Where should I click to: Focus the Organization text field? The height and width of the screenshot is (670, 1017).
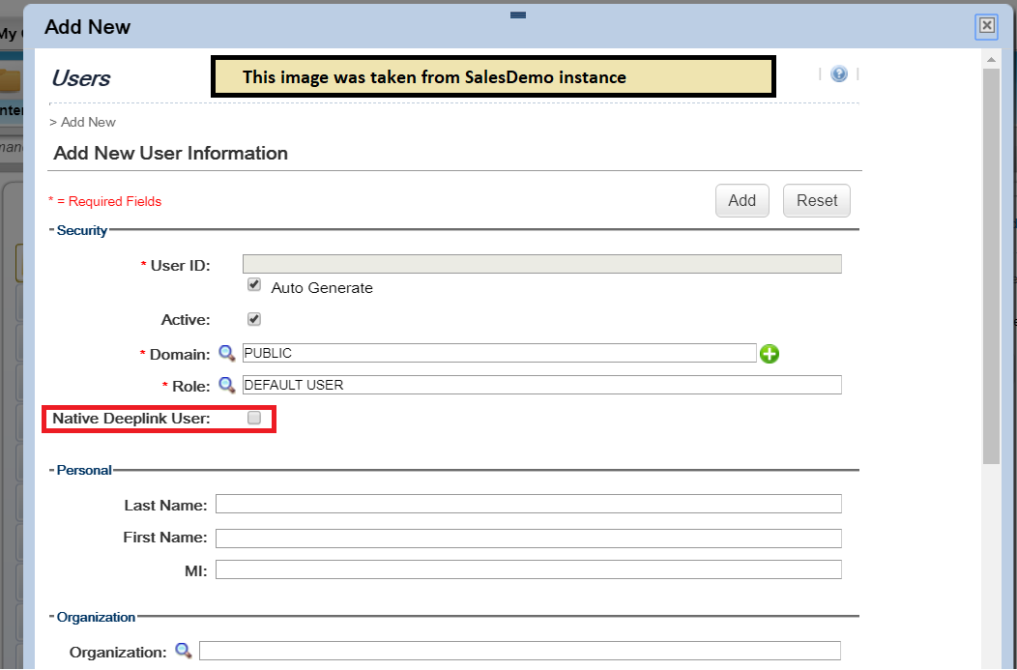click(x=519, y=651)
